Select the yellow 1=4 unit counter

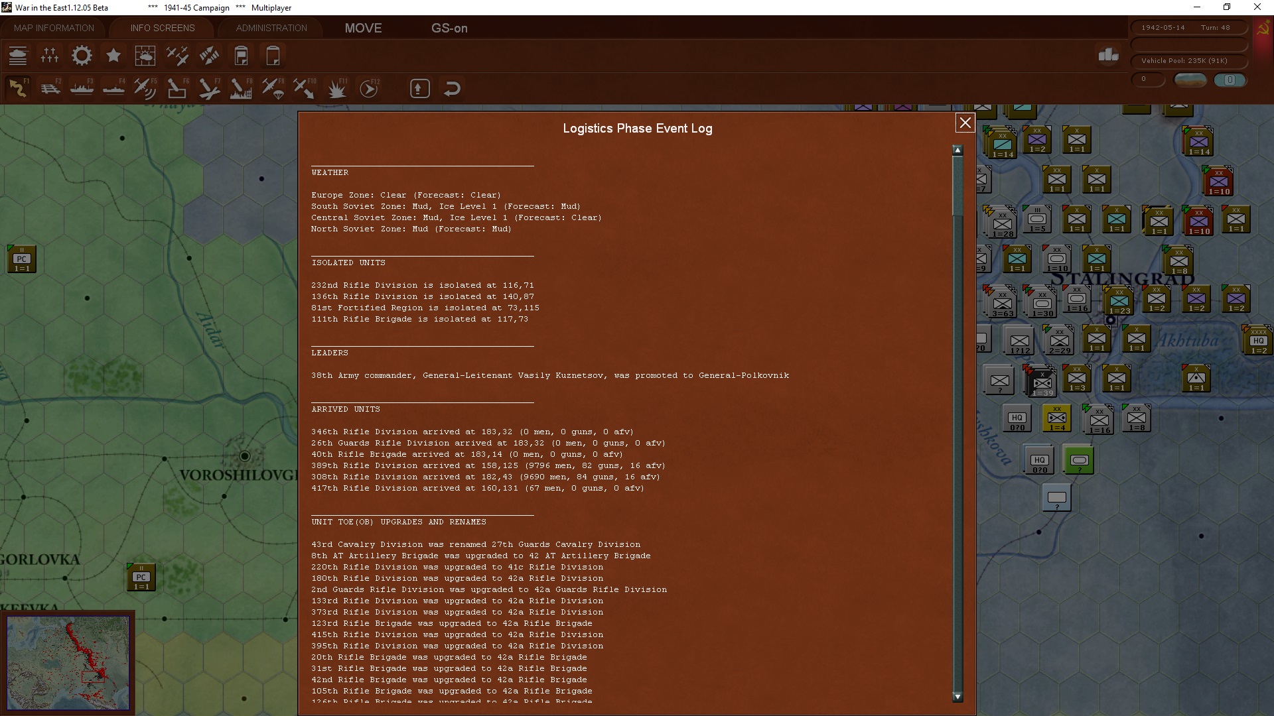(1057, 418)
